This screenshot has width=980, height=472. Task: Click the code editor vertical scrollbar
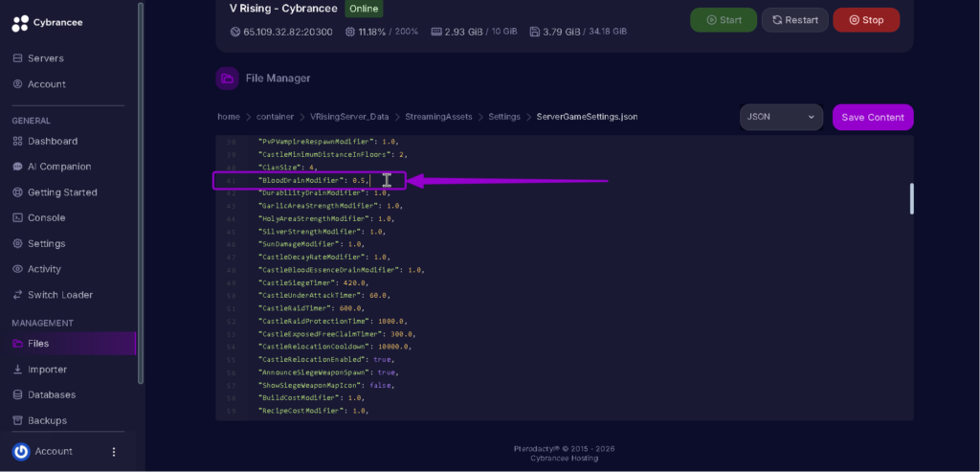coord(912,199)
